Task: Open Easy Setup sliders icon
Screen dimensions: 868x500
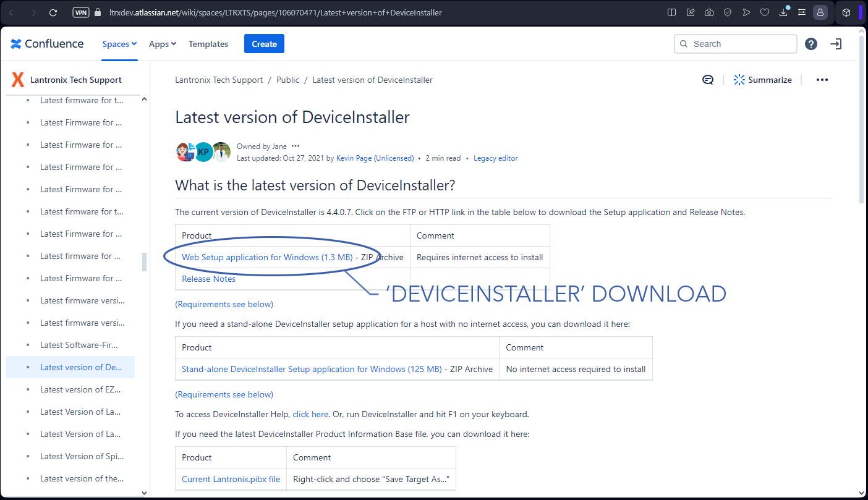Action: 802,12
